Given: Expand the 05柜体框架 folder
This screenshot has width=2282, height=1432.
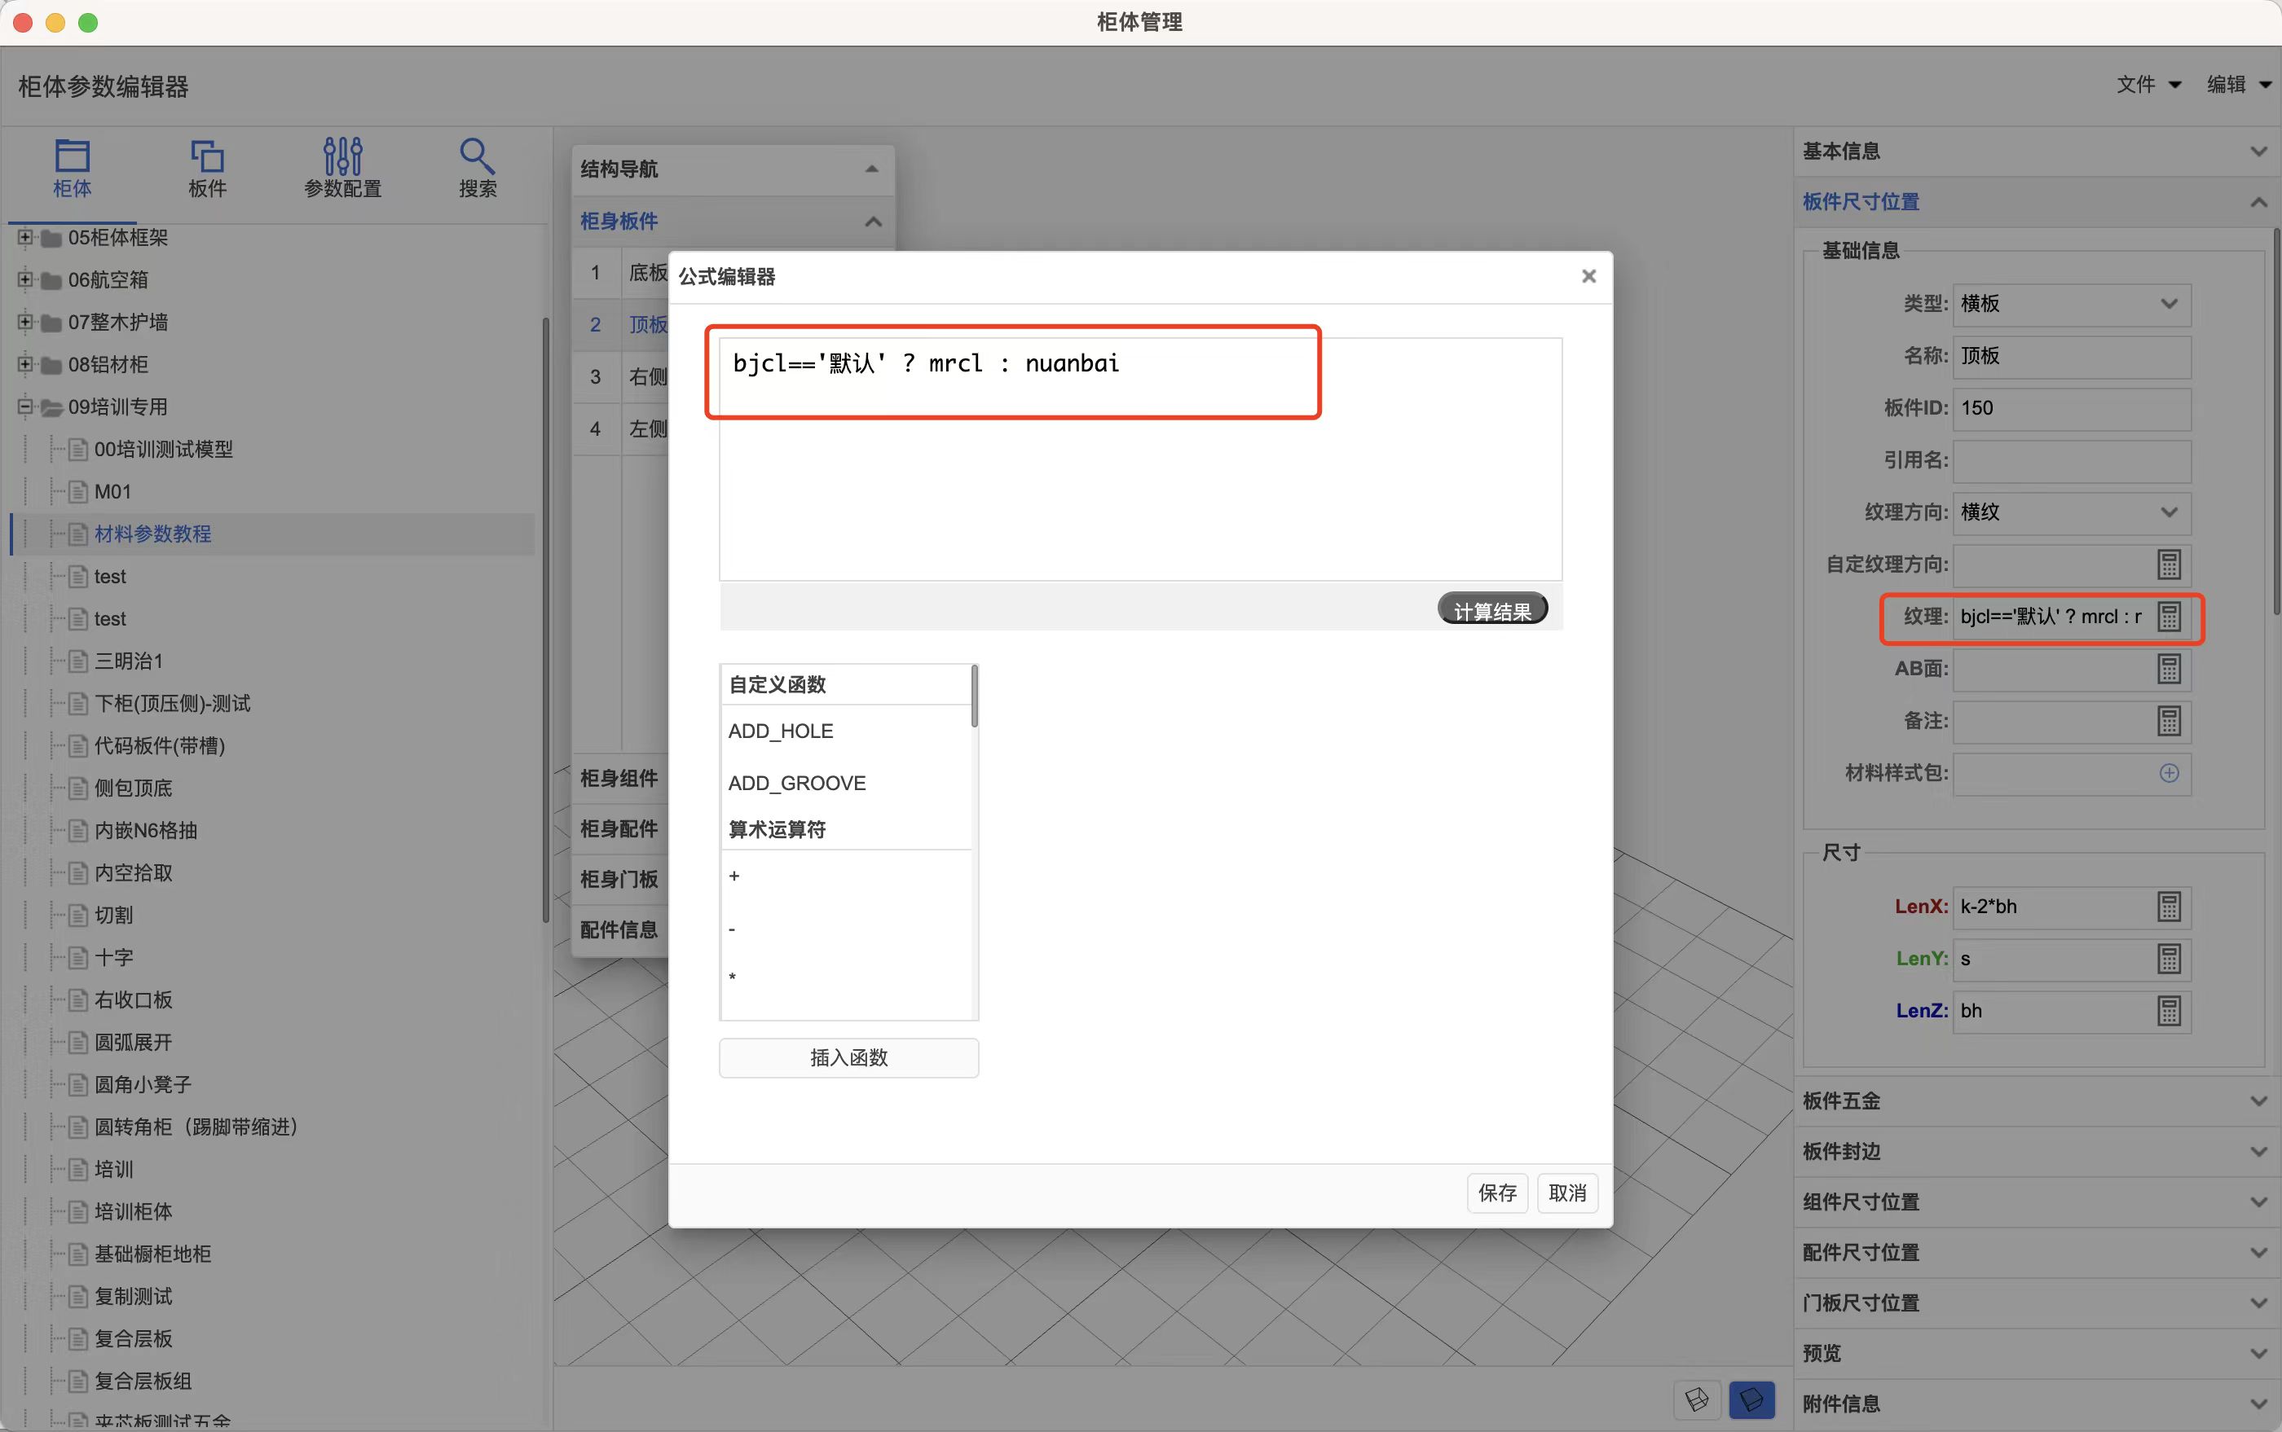Looking at the screenshot, I should (x=25, y=237).
